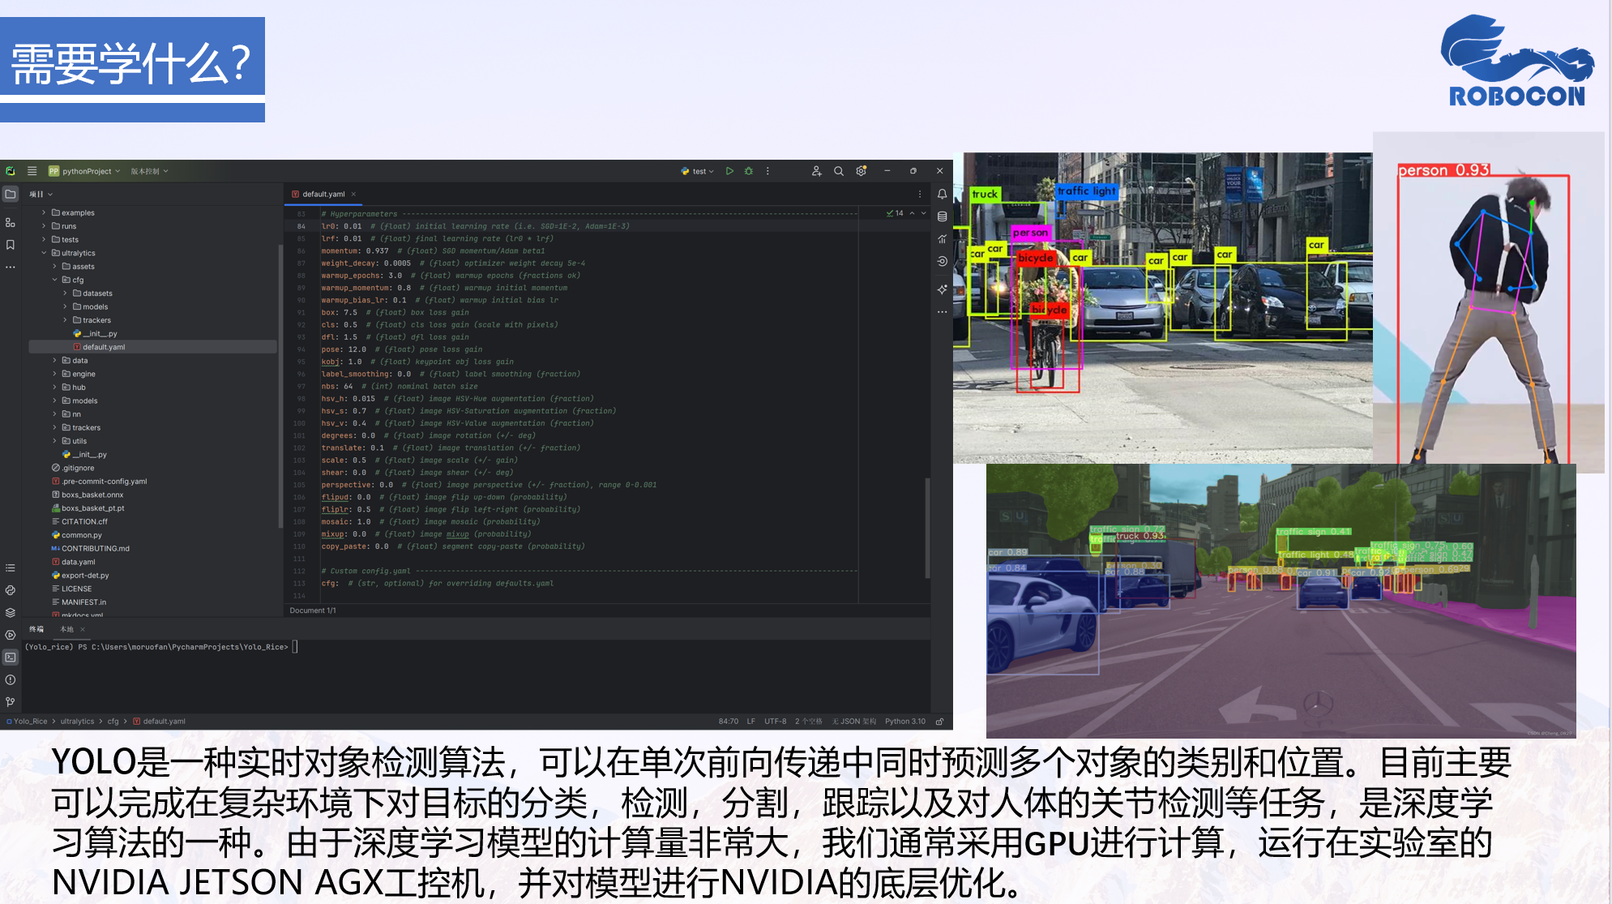1612x904 pixels.
Task: Open the Database tool window icon
Action: [x=942, y=216]
